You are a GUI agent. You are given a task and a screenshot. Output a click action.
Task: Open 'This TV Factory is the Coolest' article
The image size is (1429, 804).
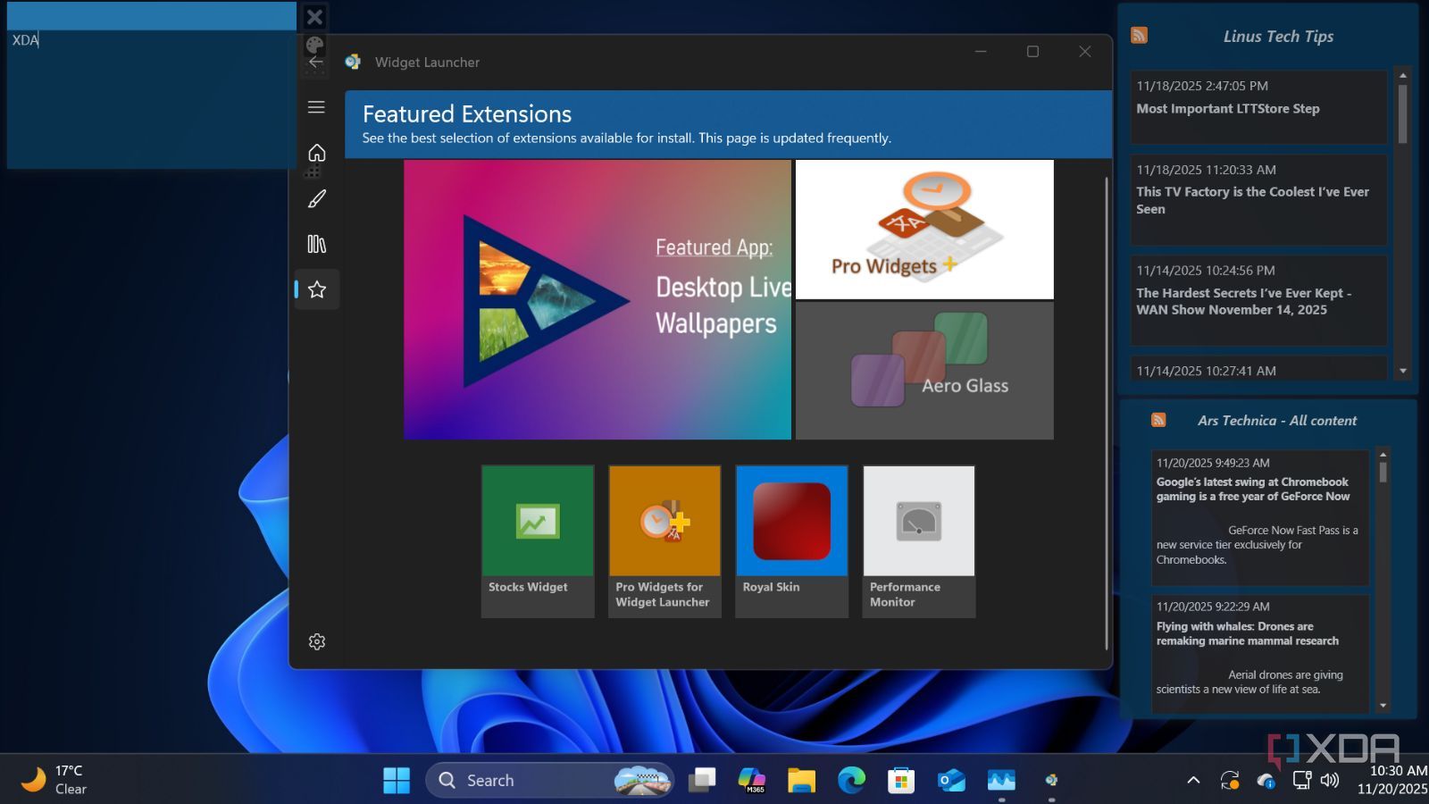1251,200
